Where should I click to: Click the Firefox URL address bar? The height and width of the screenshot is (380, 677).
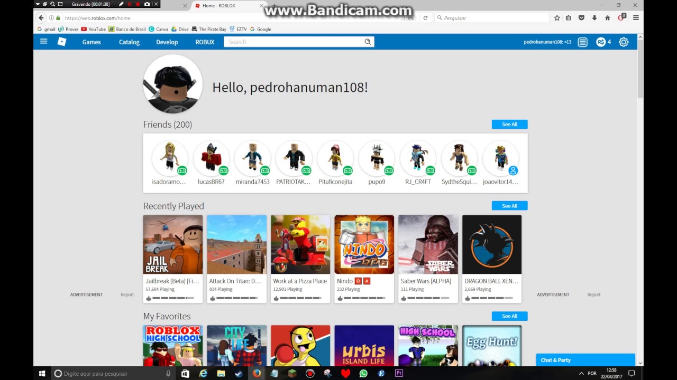coord(233,18)
